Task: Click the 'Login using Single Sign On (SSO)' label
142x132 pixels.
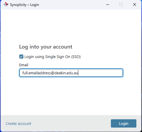Action: [52, 57]
